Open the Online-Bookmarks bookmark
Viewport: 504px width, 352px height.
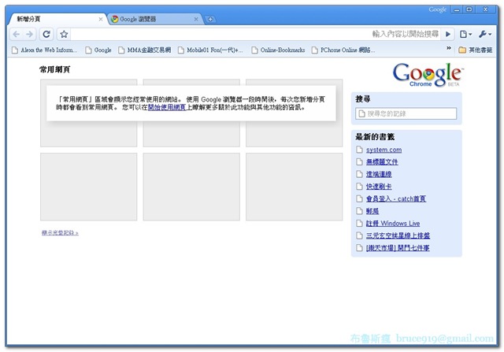[278, 50]
